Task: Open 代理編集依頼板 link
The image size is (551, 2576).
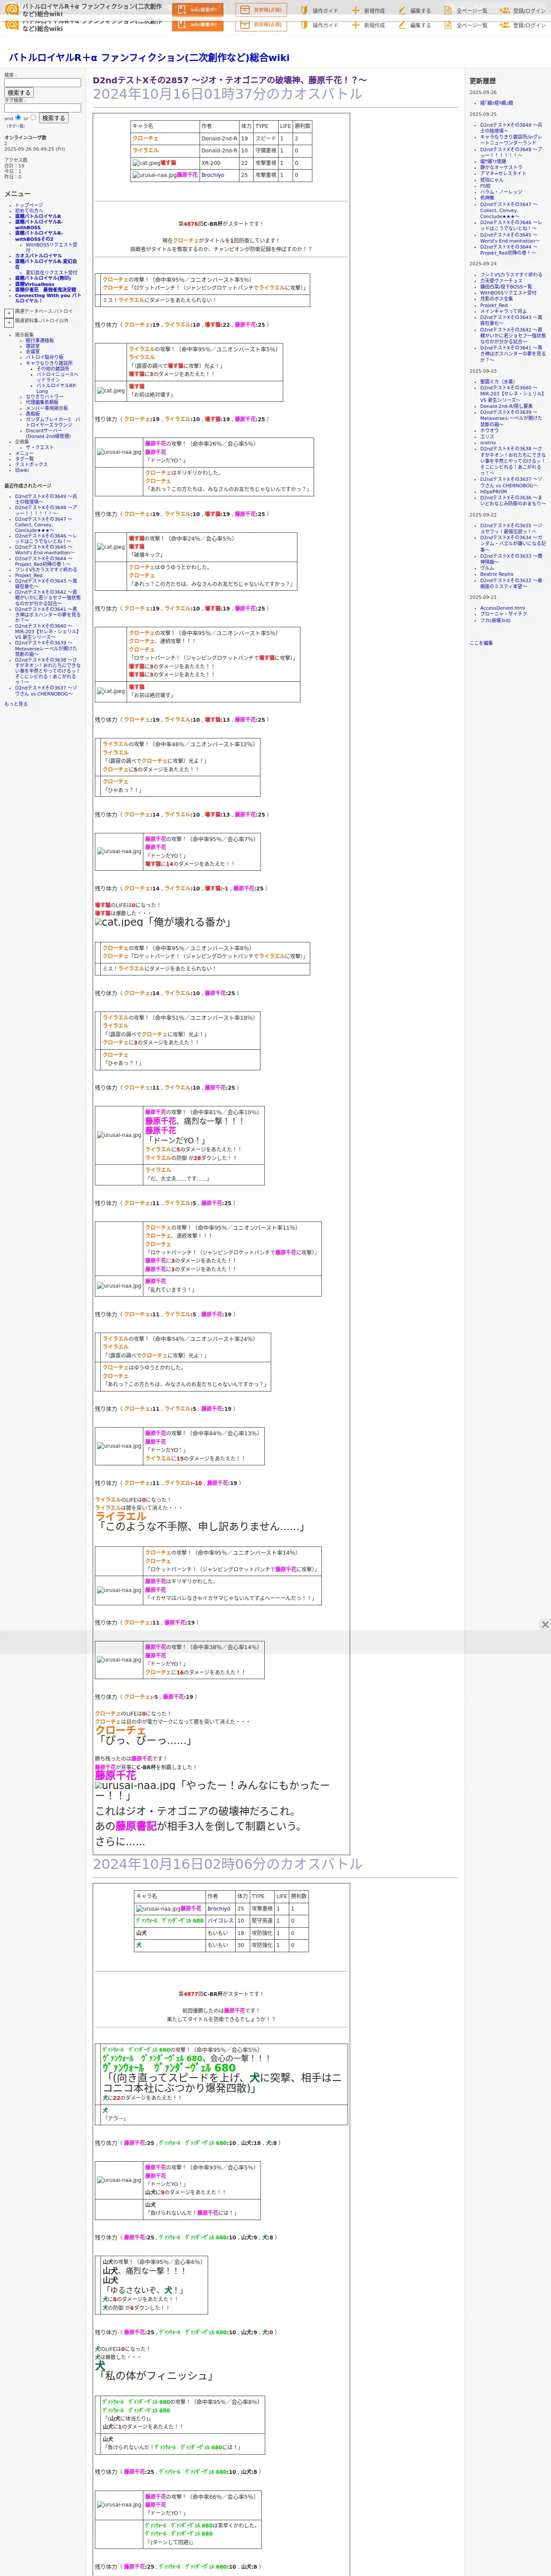Action: point(42,403)
